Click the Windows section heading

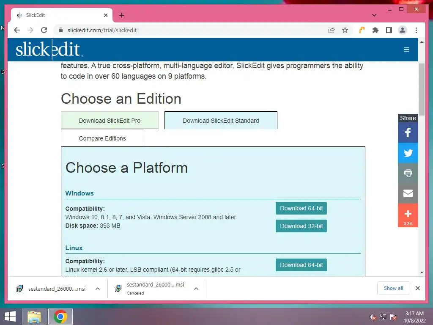coord(79,193)
